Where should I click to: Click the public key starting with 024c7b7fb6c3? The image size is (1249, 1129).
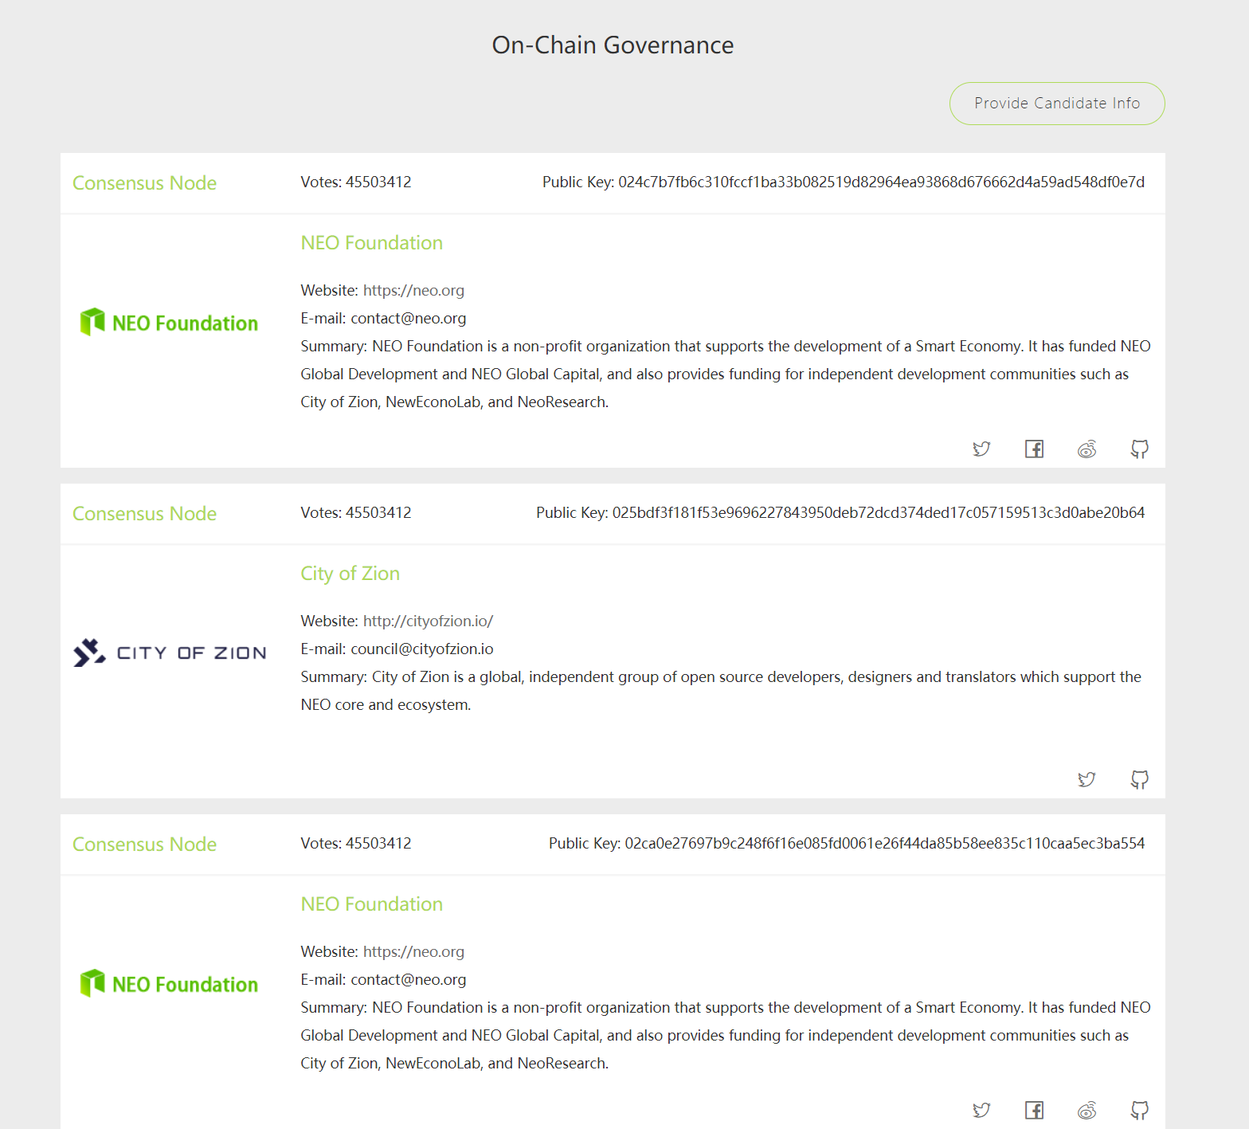[x=881, y=182]
